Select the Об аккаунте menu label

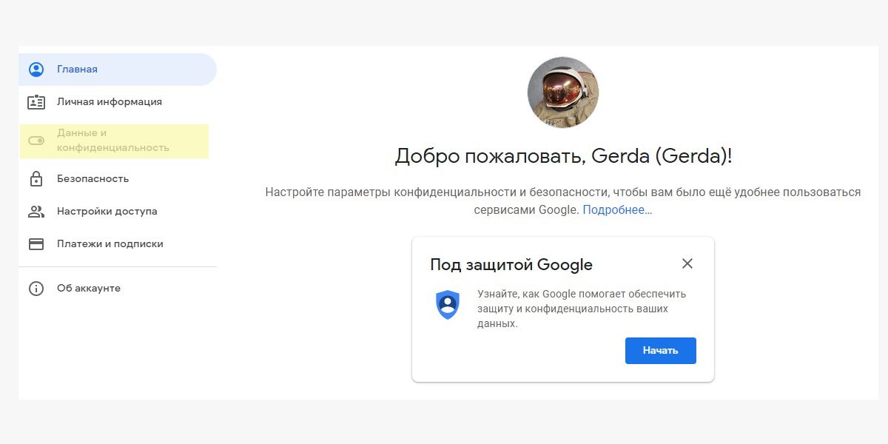tap(89, 289)
